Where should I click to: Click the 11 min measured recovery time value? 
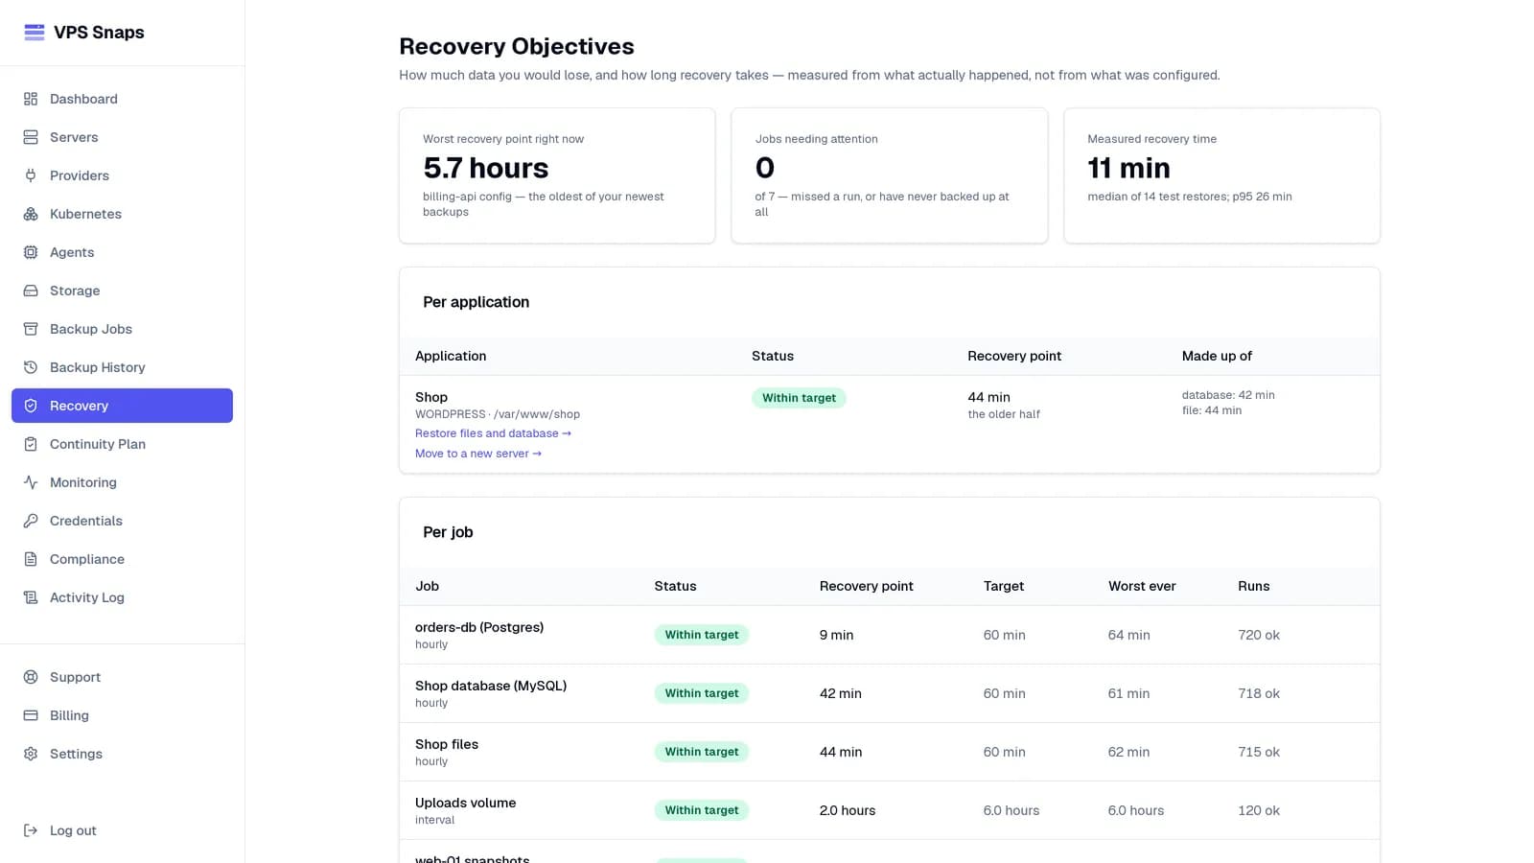pos(1128,168)
